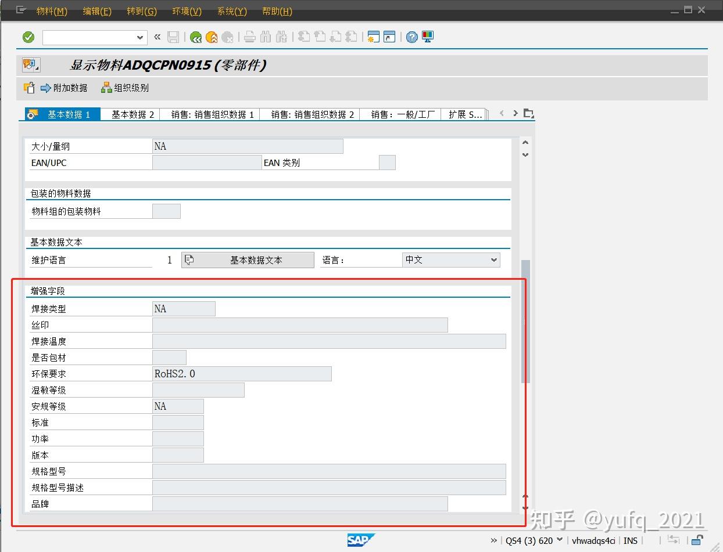The width and height of the screenshot is (723, 552).
Task: Click the green Enter checkmark icon
Action: (x=28, y=37)
